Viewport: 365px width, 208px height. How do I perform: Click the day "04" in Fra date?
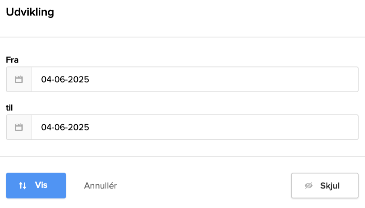pos(46,80)
